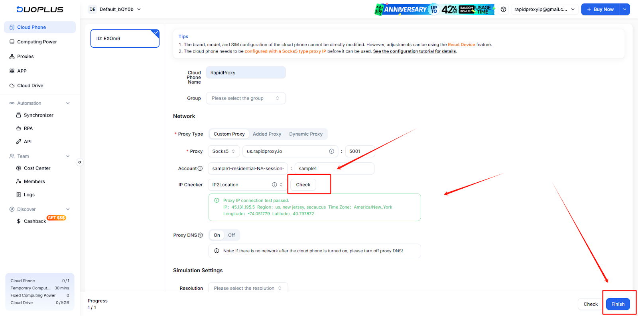Image resolution: width=638 pixels, height=316 pixels.
Task: Collapse the Team sidebar section
Action: (x=68, y=156)
